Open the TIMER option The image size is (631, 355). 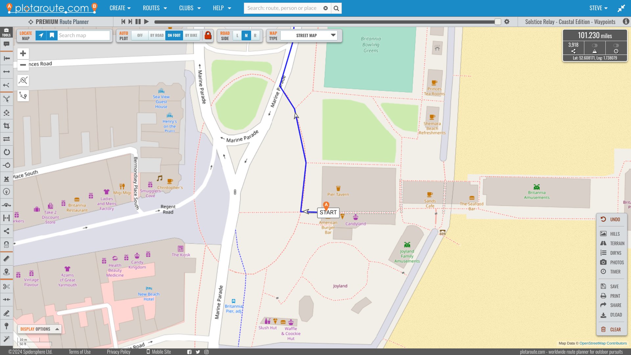[x=611, y=272]
